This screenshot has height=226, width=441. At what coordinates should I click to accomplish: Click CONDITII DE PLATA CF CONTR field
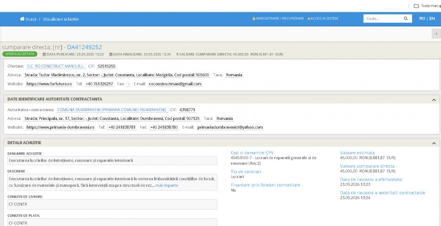(112, 223)
